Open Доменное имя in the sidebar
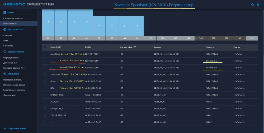 pos(10,63)
